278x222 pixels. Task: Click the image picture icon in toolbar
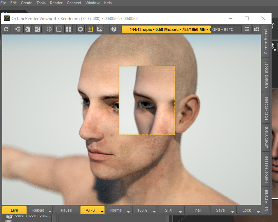[100, 29]
